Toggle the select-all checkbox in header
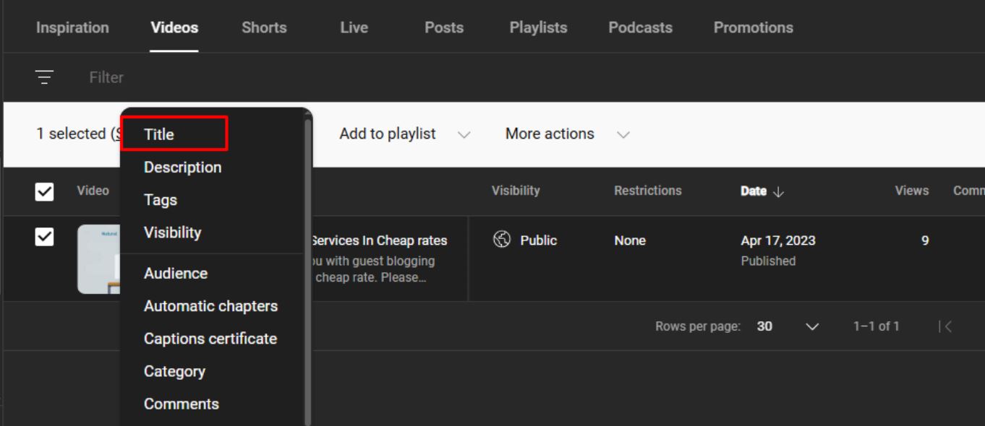Viewport: 985px width, 426px height. tap(45, 191)
